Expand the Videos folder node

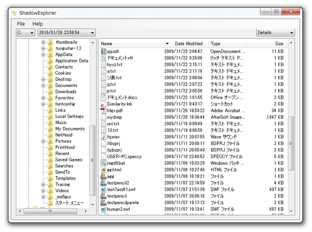pyautogui.click(x=43, y=190)
